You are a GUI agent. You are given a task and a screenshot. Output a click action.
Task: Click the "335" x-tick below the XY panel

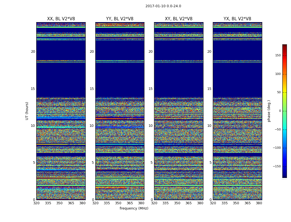tap(165, 203)
